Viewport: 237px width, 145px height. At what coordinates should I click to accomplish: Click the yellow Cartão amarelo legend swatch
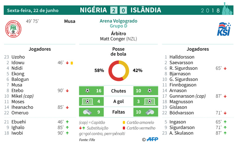(124, 122)
